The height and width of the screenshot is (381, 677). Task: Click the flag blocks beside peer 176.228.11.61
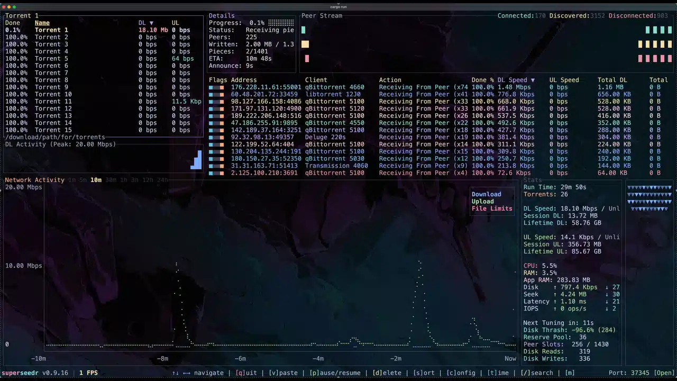217,87
